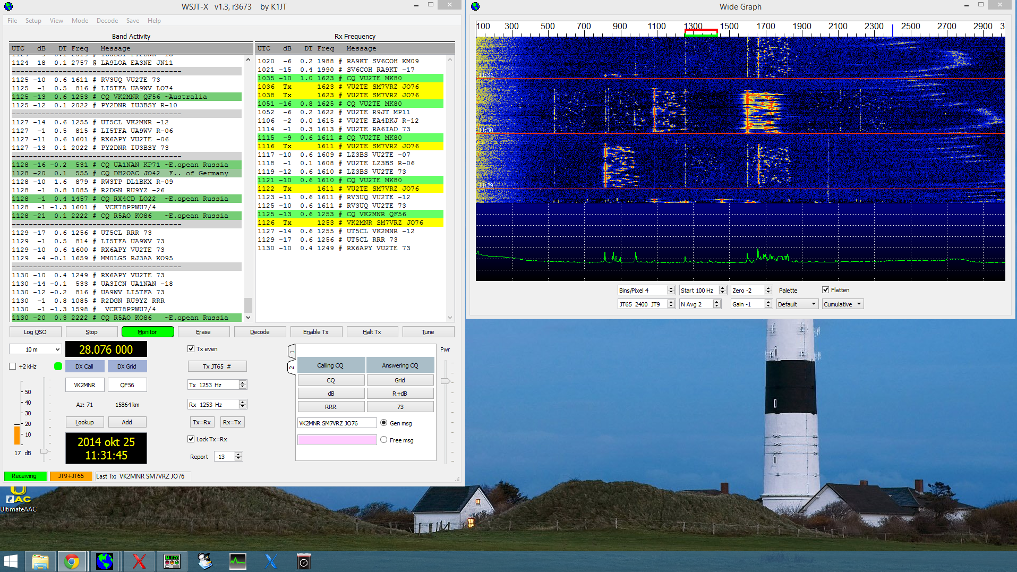
Task: Click the Tx JT65 # button
Action: (x=217, y=366)
